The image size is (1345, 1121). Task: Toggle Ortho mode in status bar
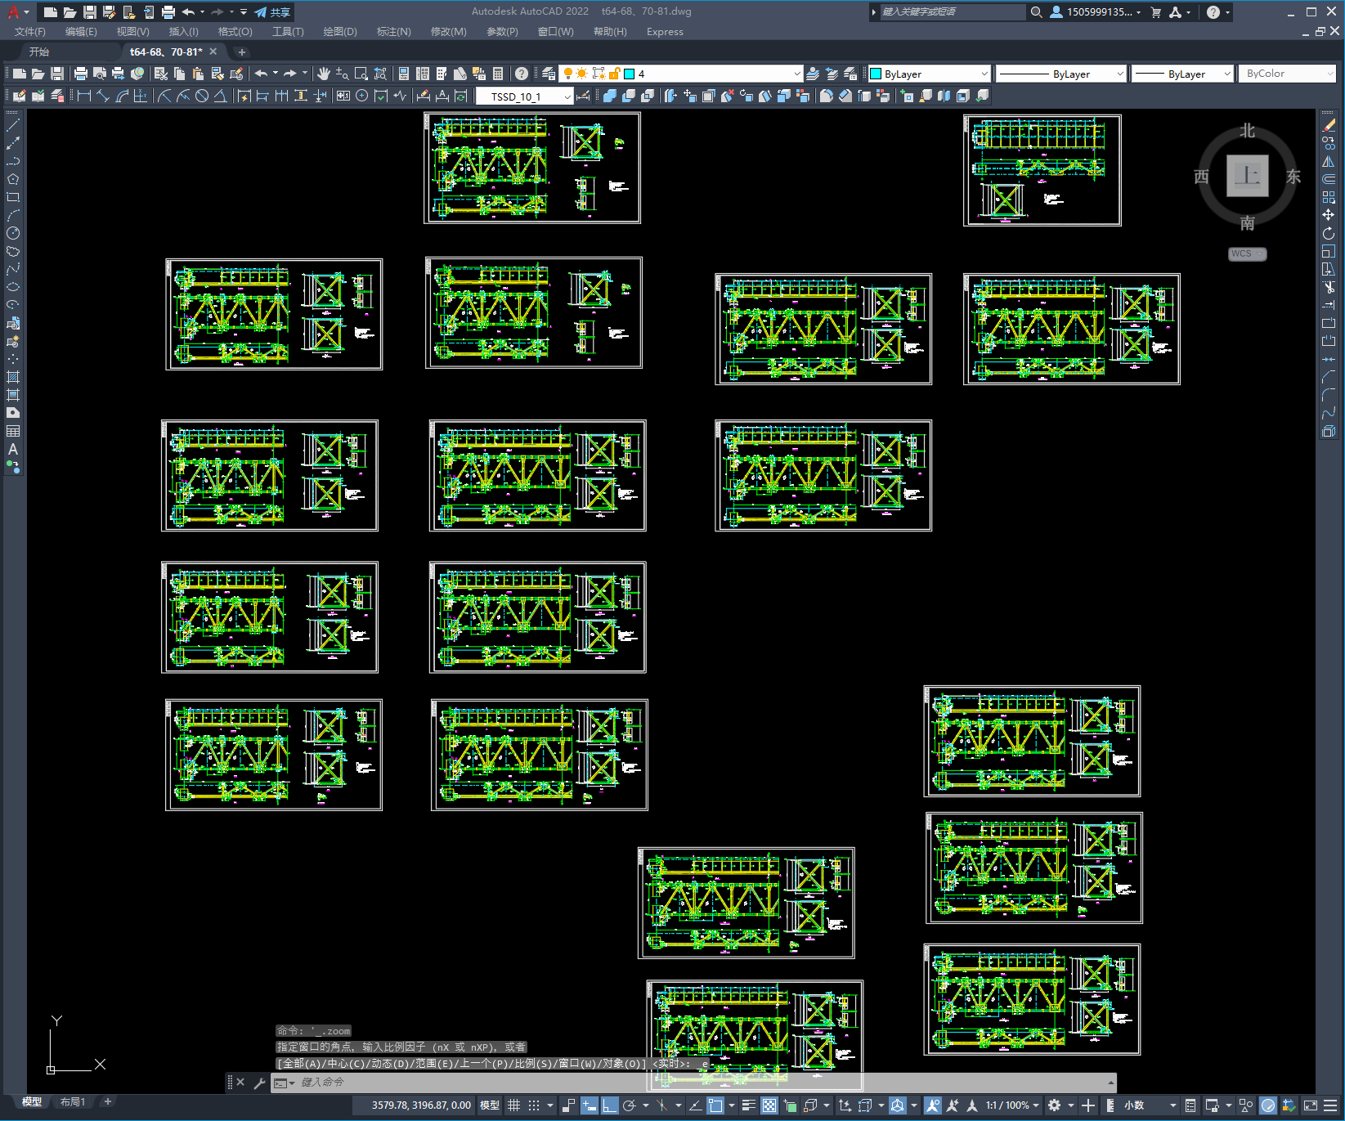click(x=609, y=1105)
